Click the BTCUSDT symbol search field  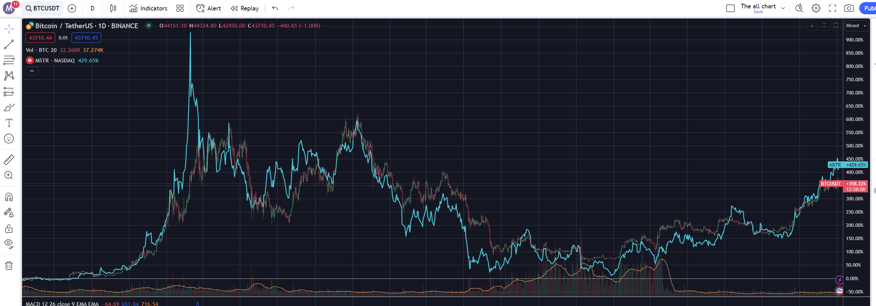(43, 8)
